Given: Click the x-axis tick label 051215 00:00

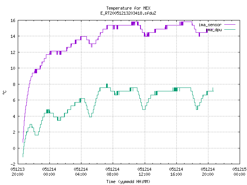Looking at the screenshot, I should [239, 172].
